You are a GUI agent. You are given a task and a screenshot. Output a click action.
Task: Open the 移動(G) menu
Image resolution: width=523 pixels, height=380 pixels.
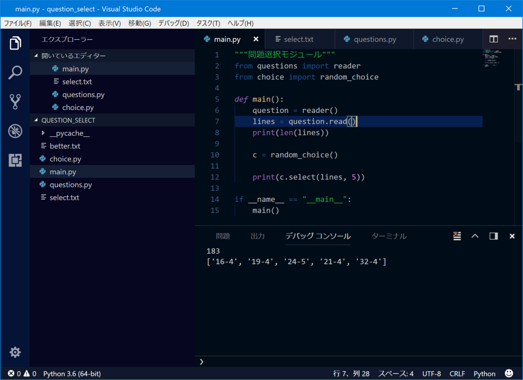139,23
